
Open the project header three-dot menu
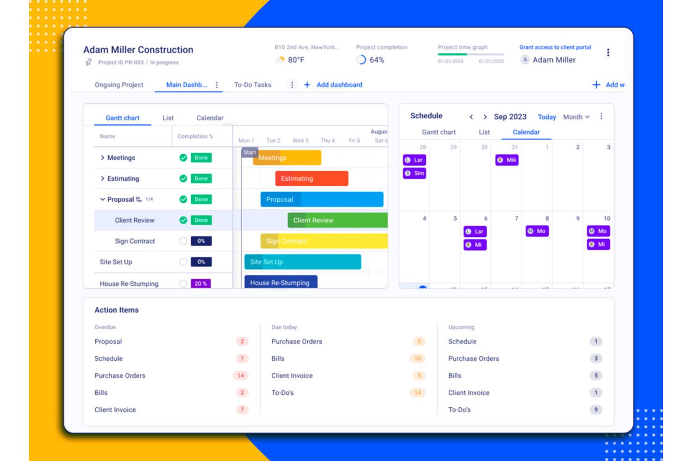pyautogui.click(x=608, y=52)
